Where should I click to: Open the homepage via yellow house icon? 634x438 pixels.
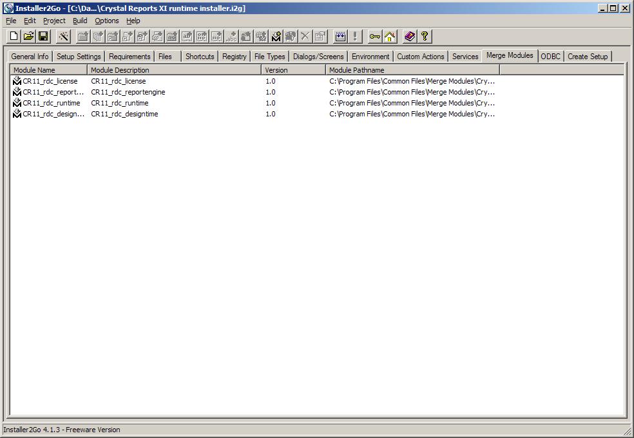tap(390, 36)
